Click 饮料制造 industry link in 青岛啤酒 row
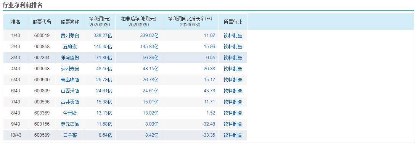This screenshot has height=145, width=418. click(x=233, y=80)
